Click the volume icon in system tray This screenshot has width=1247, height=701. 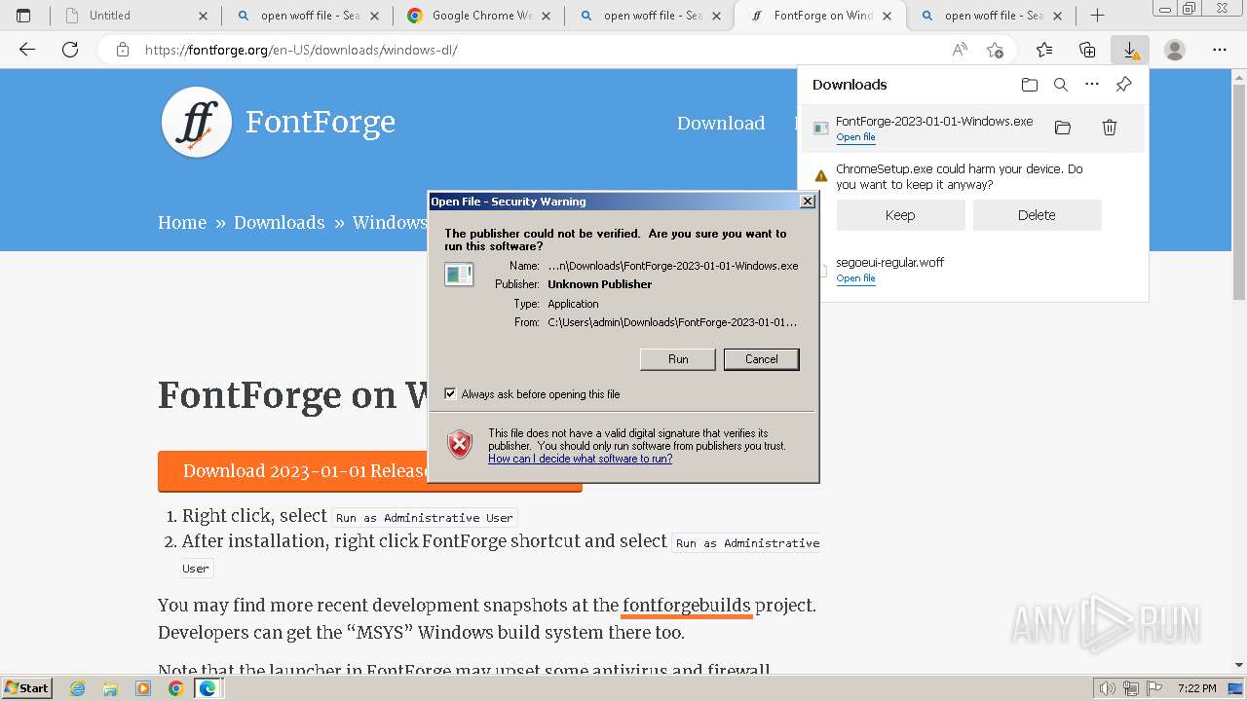coord(1107,688)
